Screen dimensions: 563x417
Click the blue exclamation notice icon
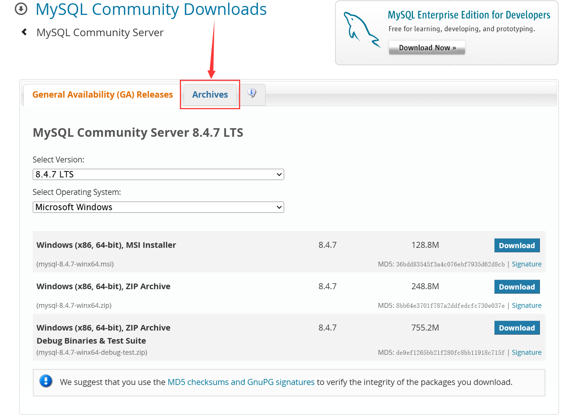click(x=46, y=381)
